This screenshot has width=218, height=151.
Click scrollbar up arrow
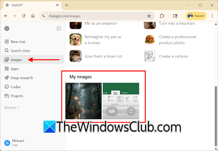[x=216, y=24]
